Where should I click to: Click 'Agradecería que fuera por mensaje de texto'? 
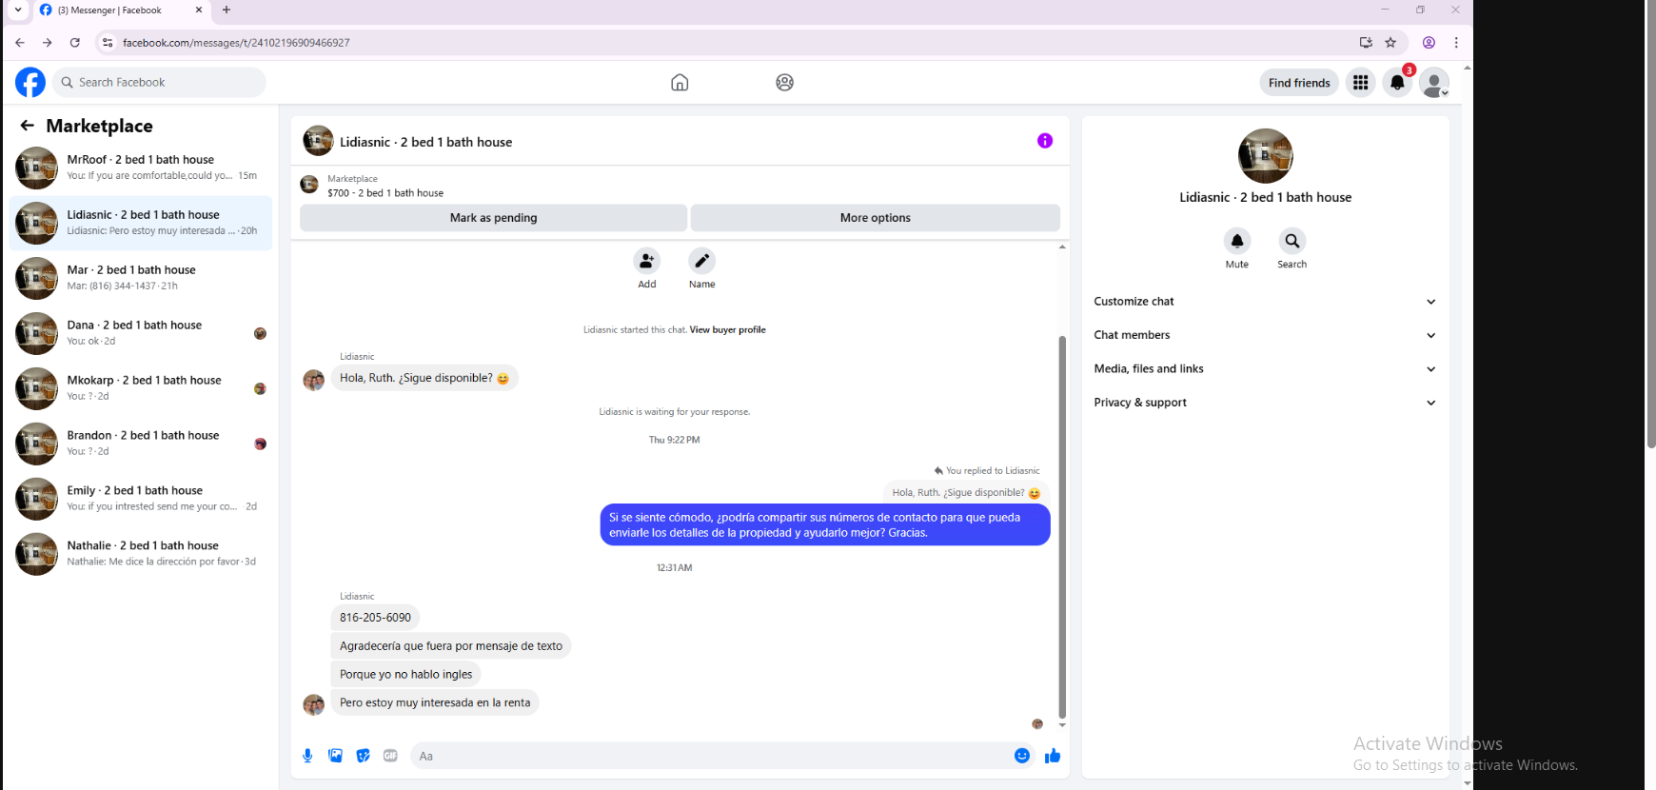coord(451,646)
